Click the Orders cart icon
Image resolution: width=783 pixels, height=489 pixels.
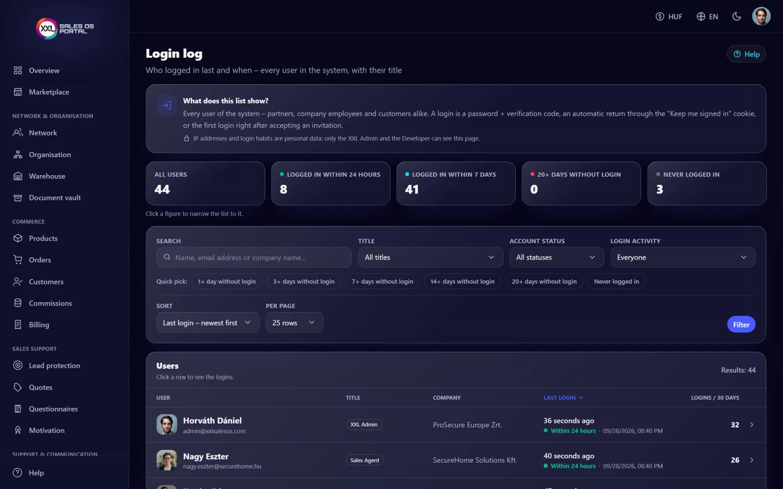pos(18,260)
